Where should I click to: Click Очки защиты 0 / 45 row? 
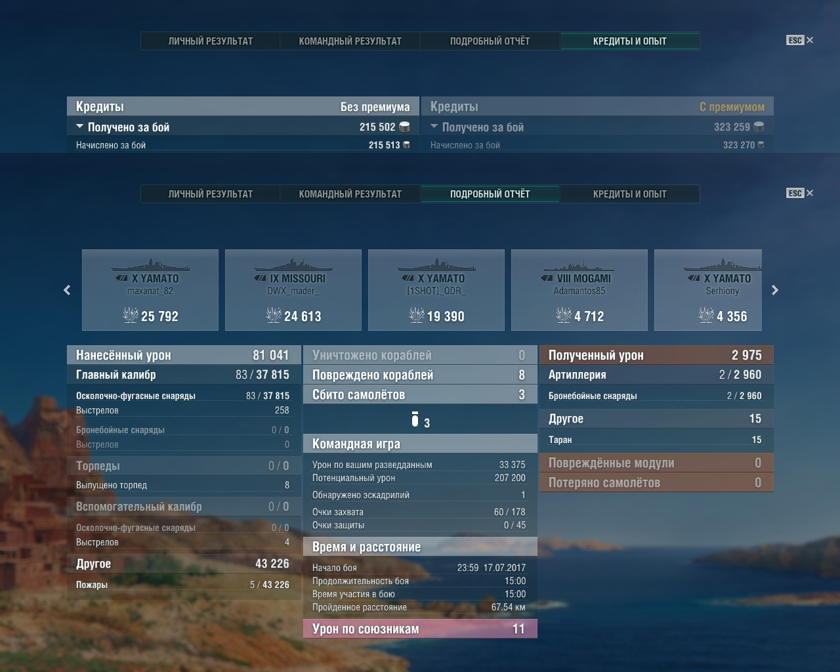coord(419,525)
